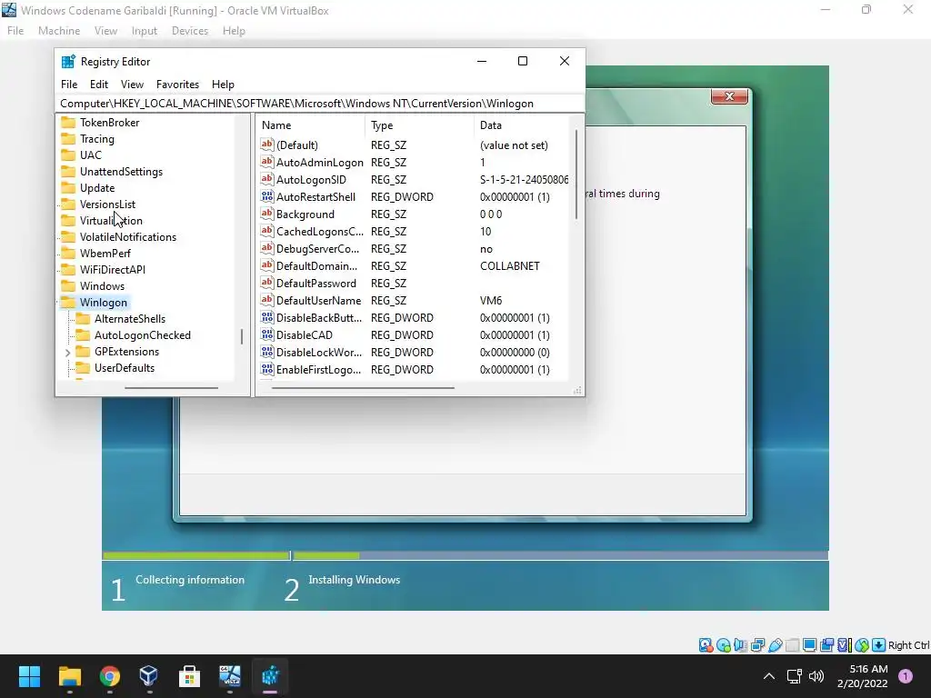Click the network adapters icon in VirtualBox status bar

coord(757,645)
